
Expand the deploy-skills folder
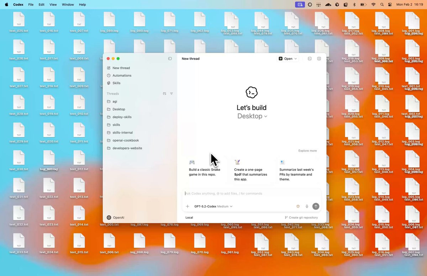tap(140, 117)
